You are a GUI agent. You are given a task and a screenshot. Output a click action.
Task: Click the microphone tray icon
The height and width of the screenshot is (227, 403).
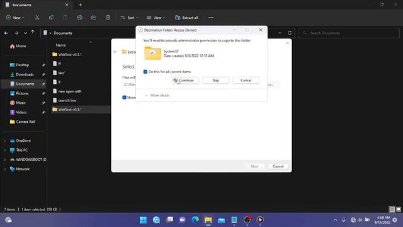(344, 220)
